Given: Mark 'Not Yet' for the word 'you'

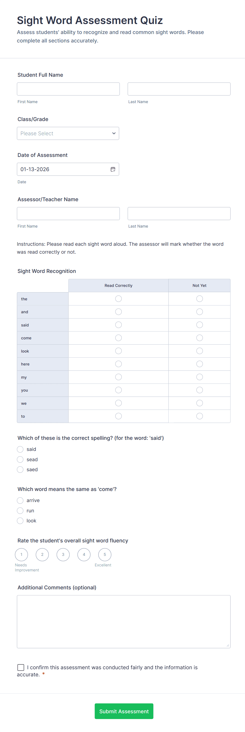Looking at the screenshot, I should [x=199, y=390].
